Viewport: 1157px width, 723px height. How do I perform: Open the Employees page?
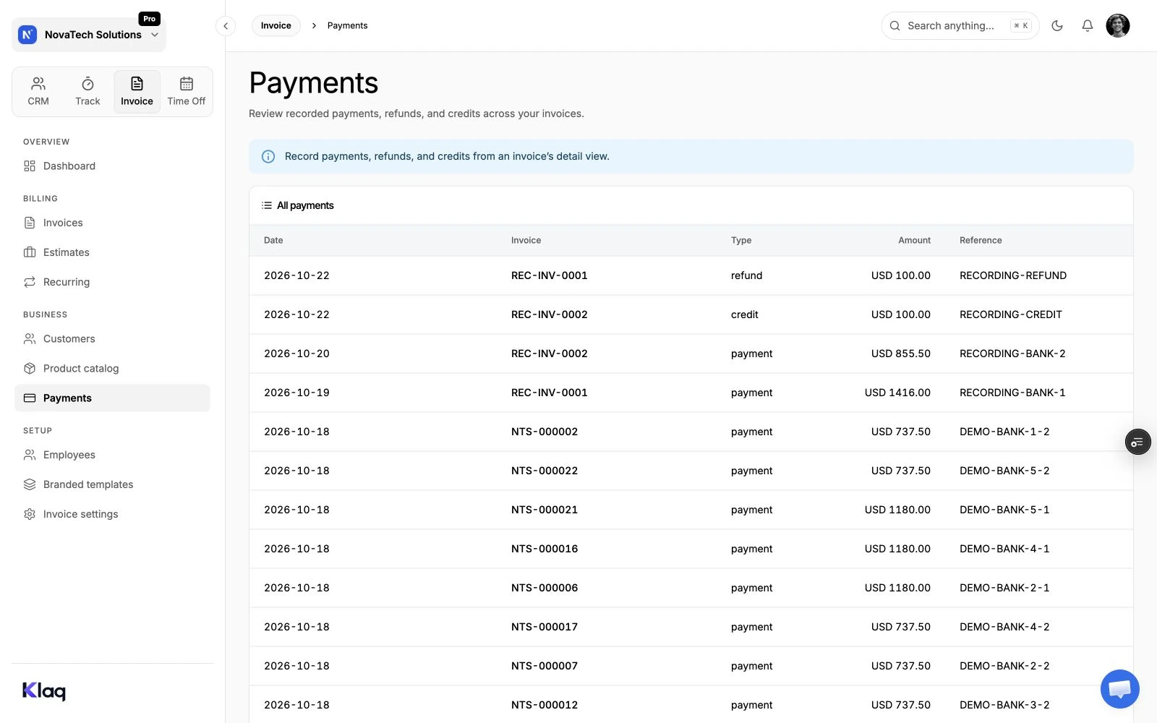(x=112, y=455)
